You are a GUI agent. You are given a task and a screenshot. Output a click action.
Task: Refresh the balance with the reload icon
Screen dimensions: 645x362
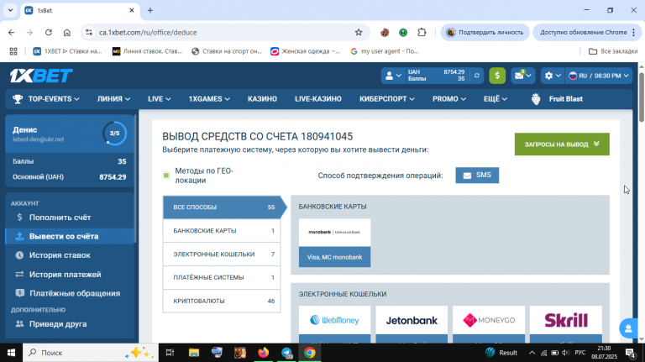coord(477,76)
